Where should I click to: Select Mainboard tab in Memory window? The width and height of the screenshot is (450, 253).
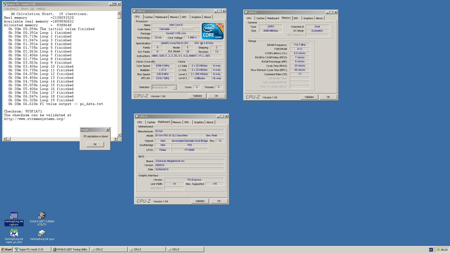273,18
